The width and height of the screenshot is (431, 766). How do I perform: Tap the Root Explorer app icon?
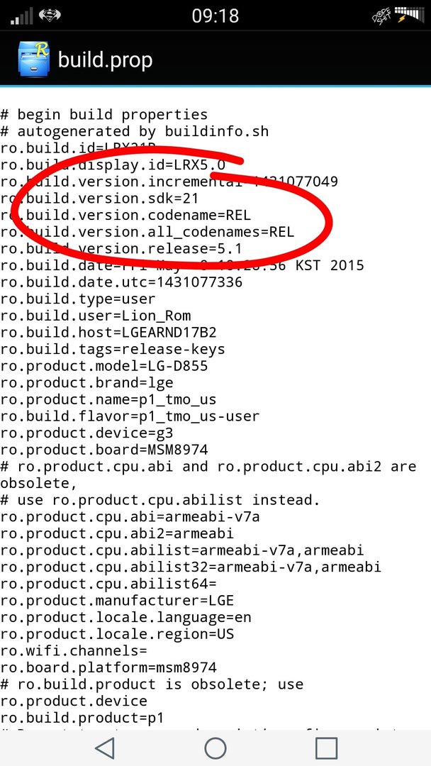click(x=33, y=60)
